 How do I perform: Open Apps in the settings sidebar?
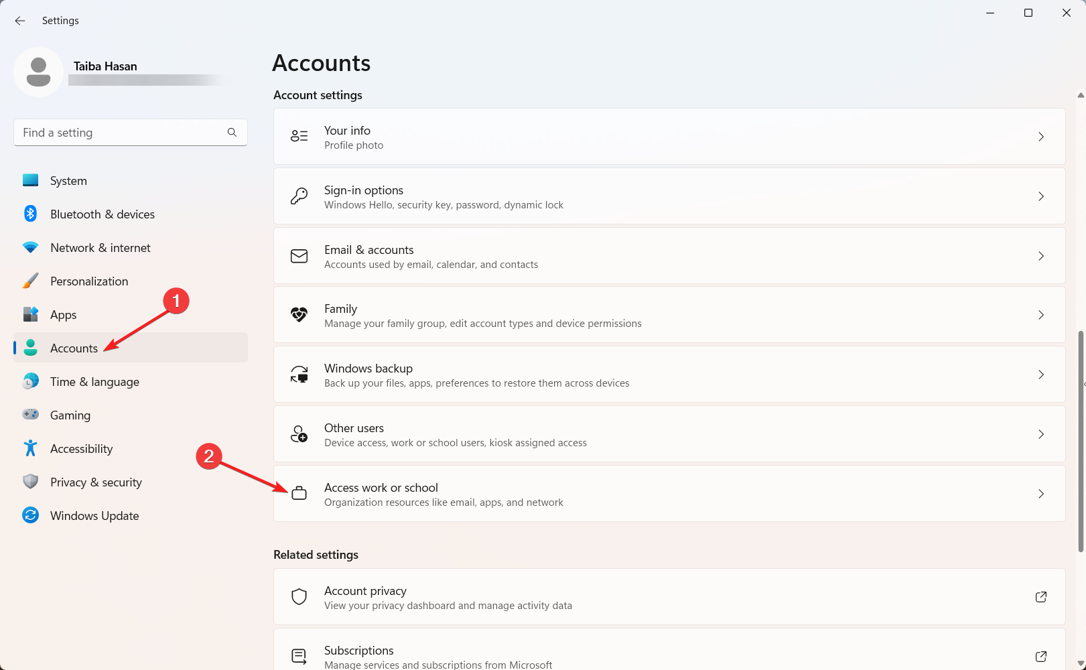[64, 315]
